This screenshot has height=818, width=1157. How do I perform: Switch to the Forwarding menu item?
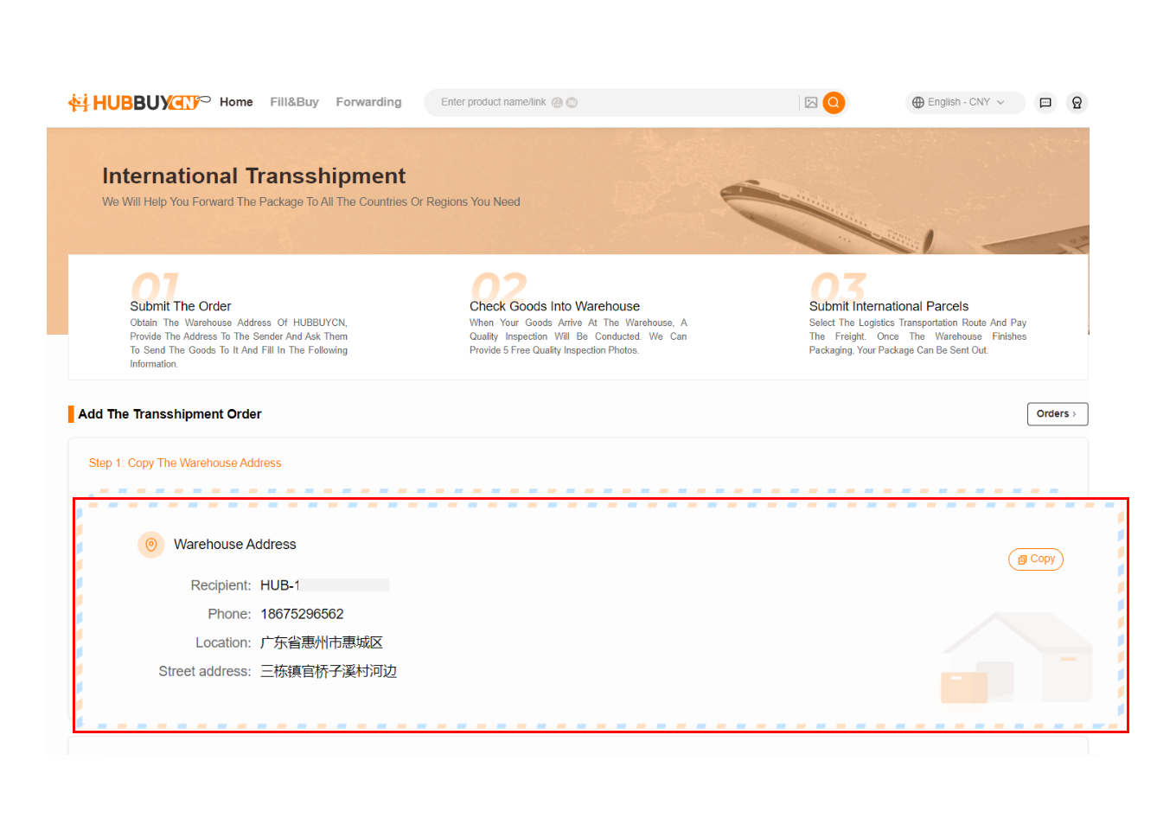click(x=368, y=102)
